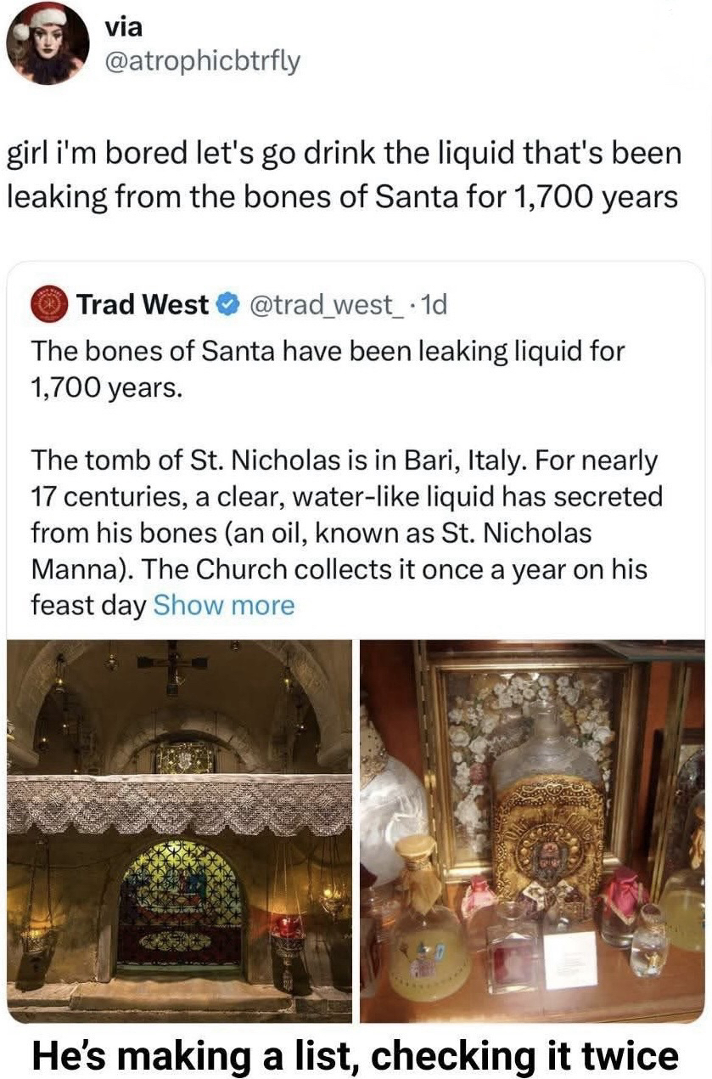Open Trad West's round profile avatar
The height and width of the screenshot is (1079, 712).
pyautogui.click(x=49, y=305)
